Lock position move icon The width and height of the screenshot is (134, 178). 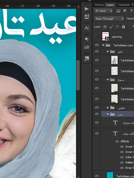[117, 27]
